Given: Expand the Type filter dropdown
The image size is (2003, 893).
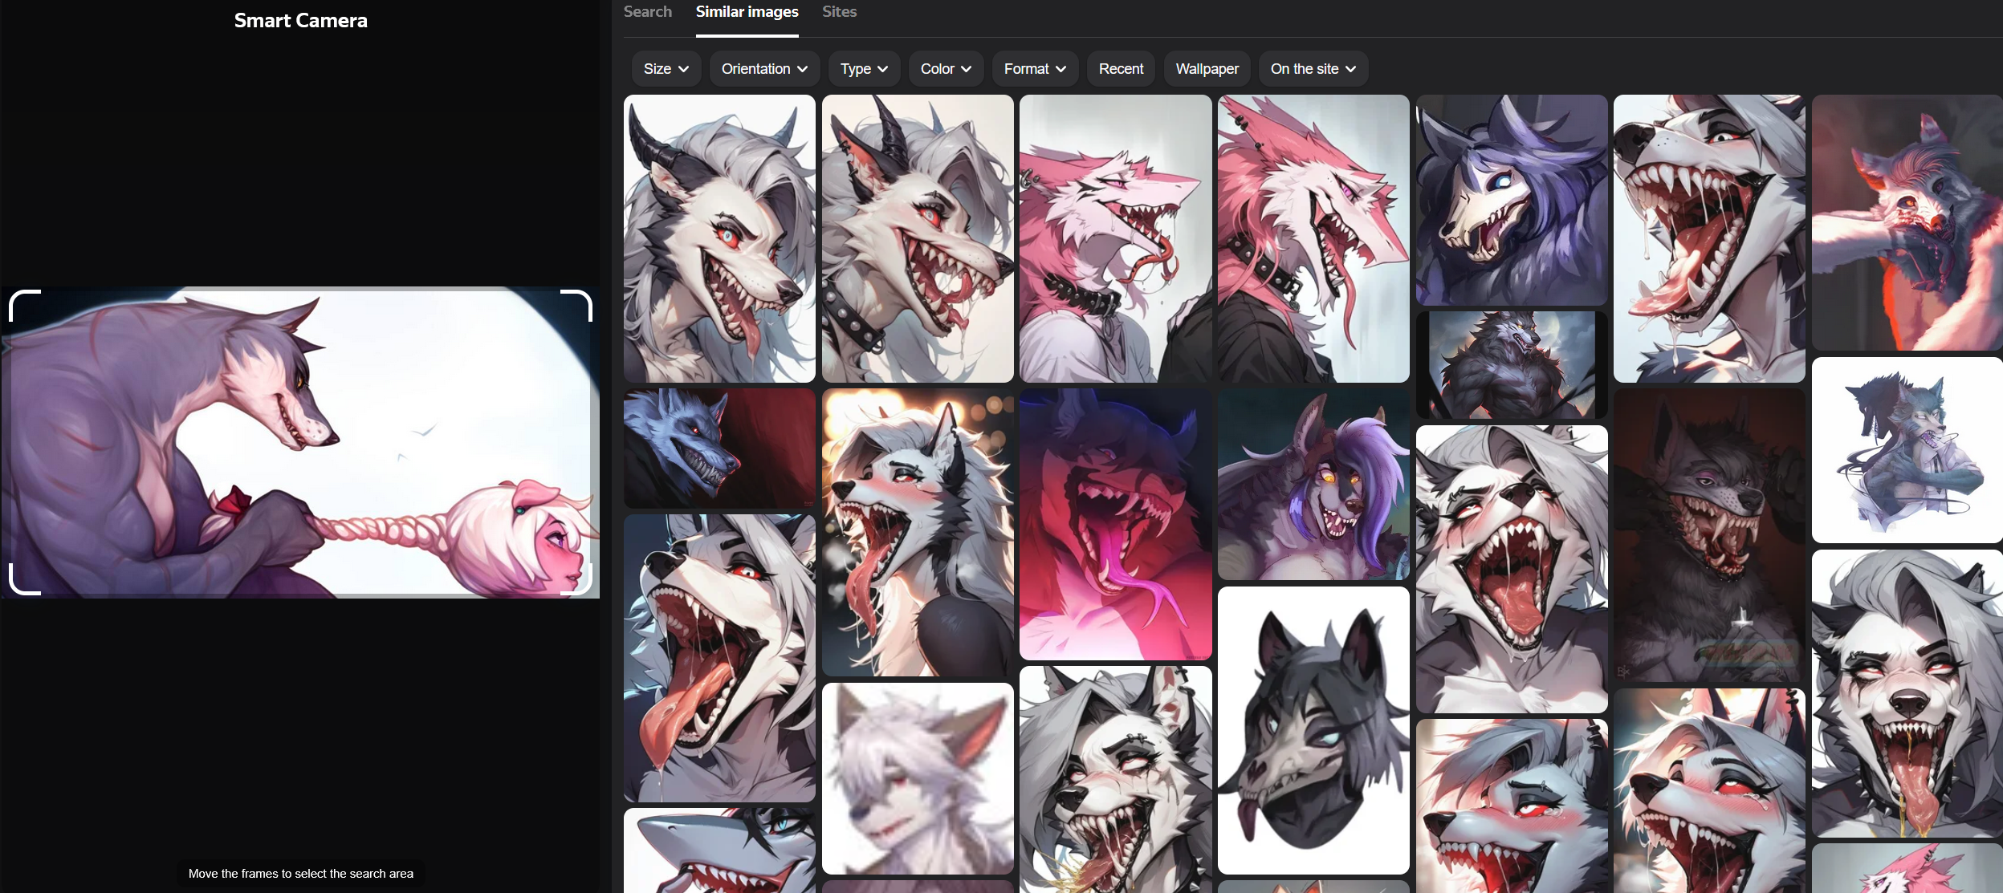Looking at the screenshot, I should point(864,69).
